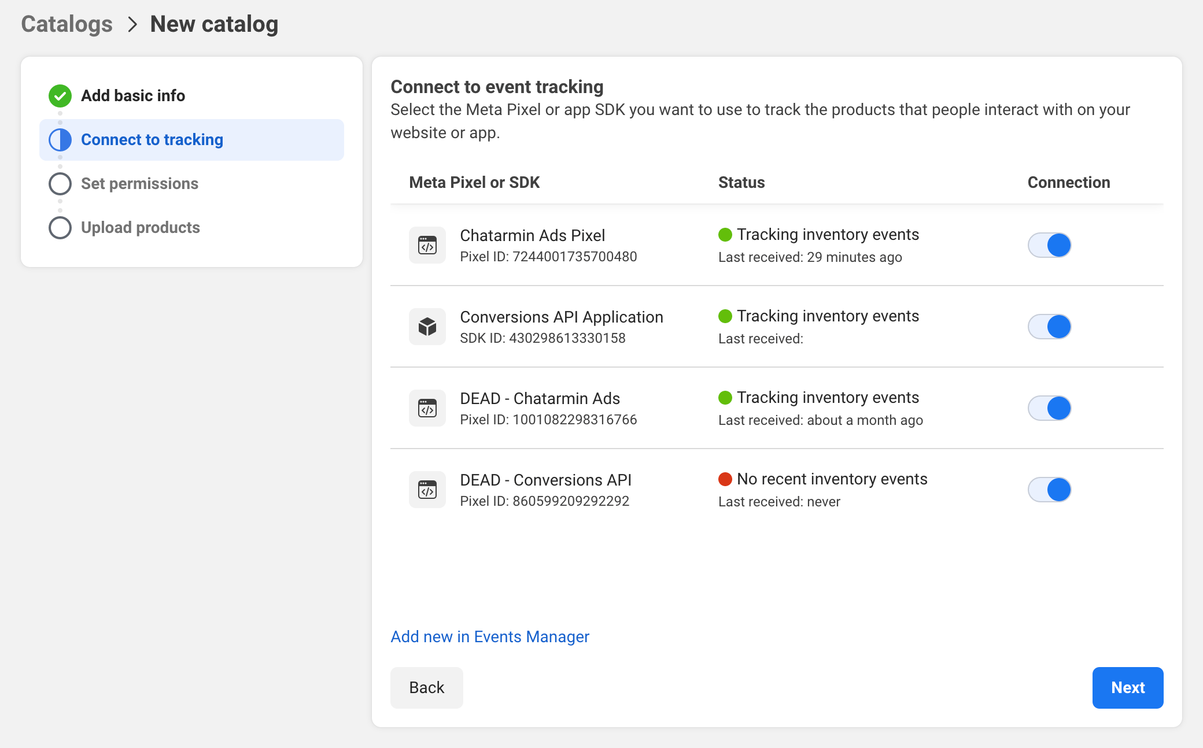Click 'Last received: never' text

point(779,502)
